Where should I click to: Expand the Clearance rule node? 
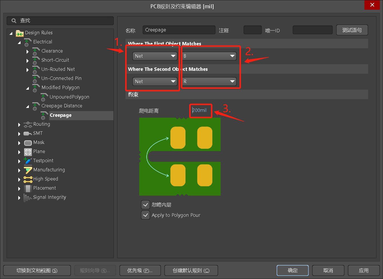(x=27, y=51)
